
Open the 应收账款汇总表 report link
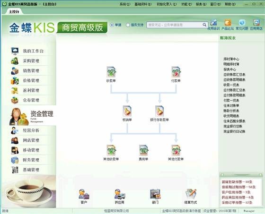[x=234, y=75]
